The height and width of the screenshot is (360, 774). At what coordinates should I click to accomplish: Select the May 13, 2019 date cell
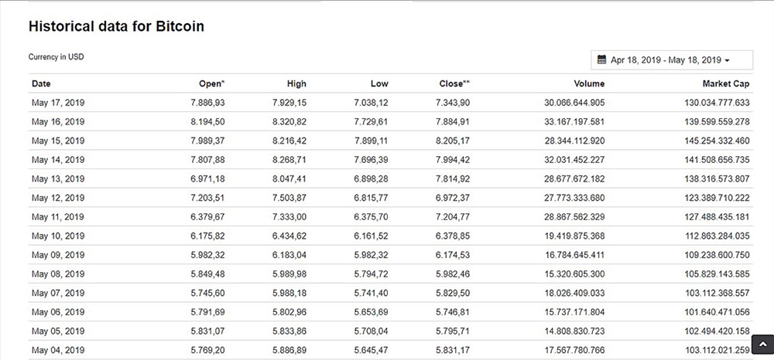coord(58,178)
